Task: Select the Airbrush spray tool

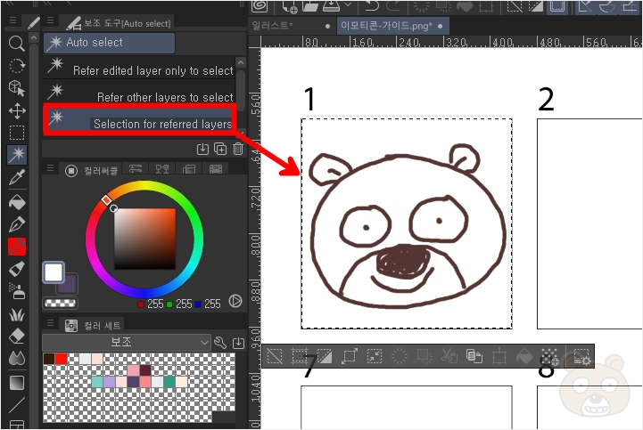Action: [x=17, y=292]
